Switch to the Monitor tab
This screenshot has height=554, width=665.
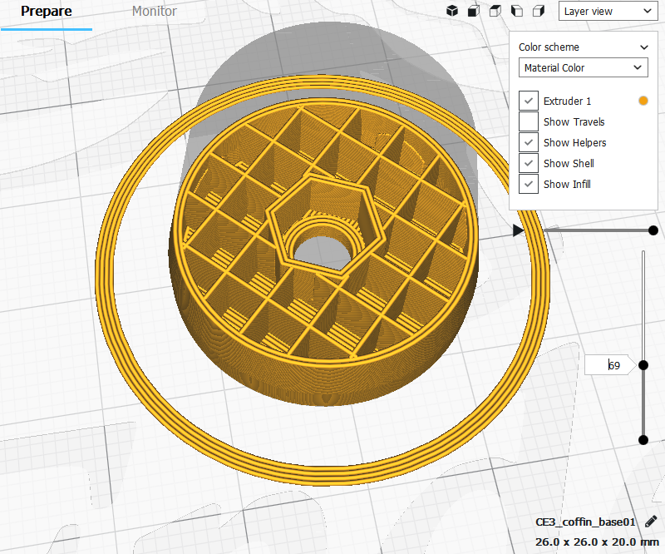(x=154, y=12)
